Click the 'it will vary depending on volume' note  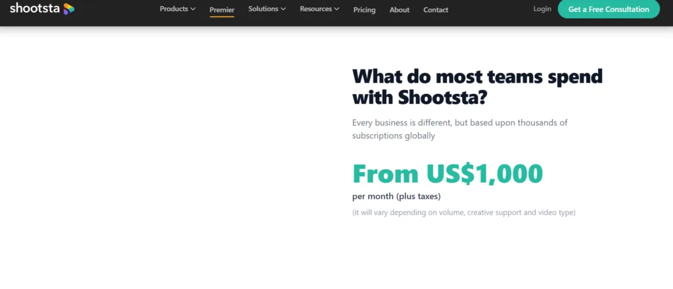tap(463, 213)
